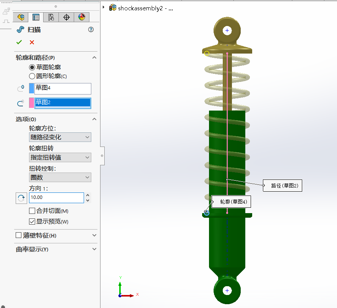Viewport: 337px width, 308px height.
Task: Open the DisplayManager appearance tab
Action: coord(82,17)
